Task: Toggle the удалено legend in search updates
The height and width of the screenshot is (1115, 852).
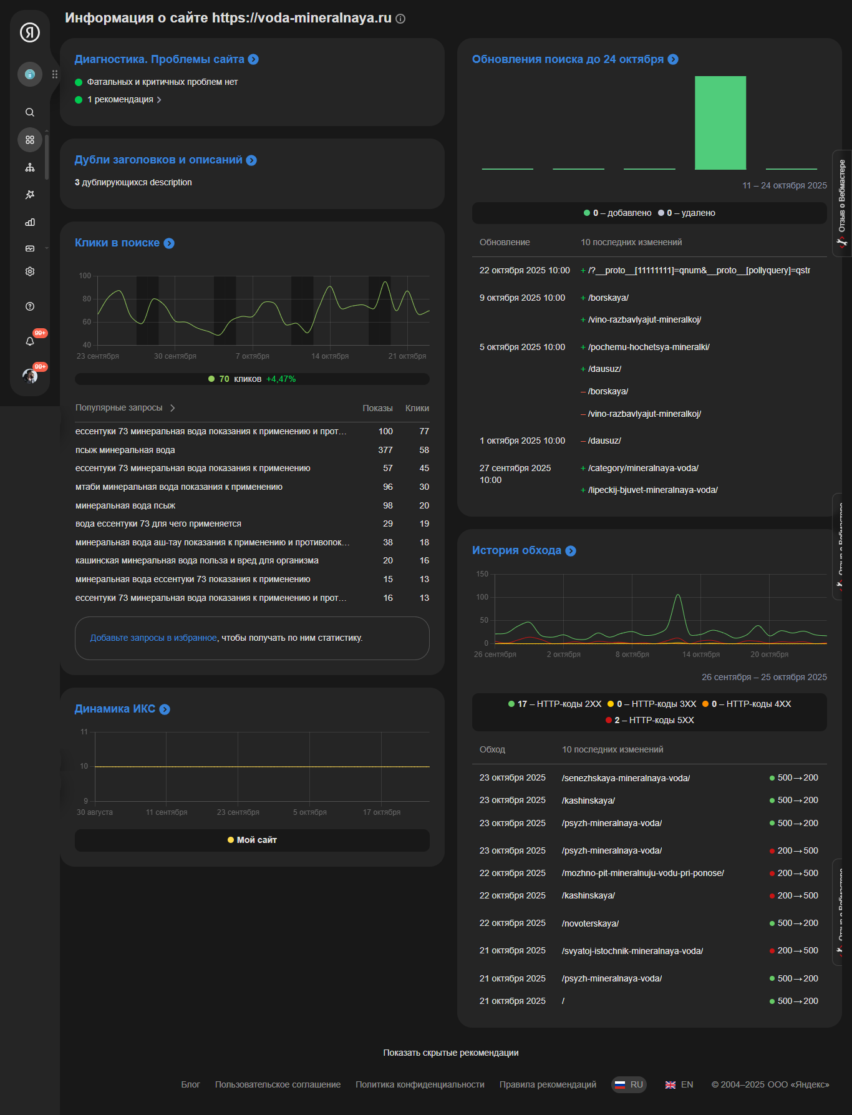Action: point(687,213)
